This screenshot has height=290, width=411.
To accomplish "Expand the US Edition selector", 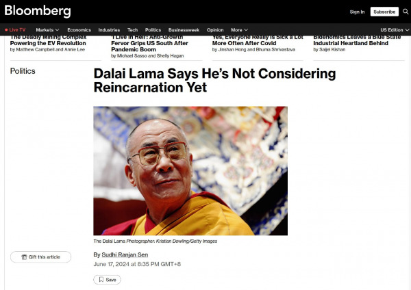I will 395,30.
